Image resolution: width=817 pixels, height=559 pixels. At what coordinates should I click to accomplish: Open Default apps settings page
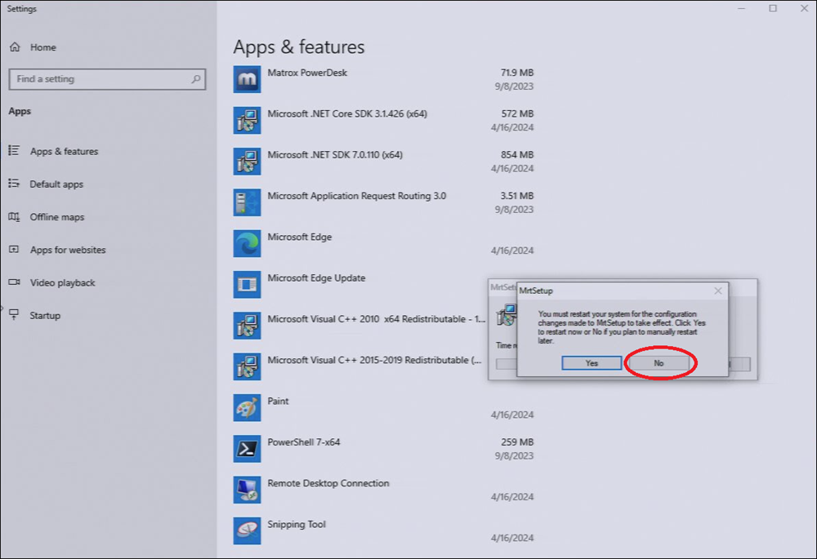[56, 184]
